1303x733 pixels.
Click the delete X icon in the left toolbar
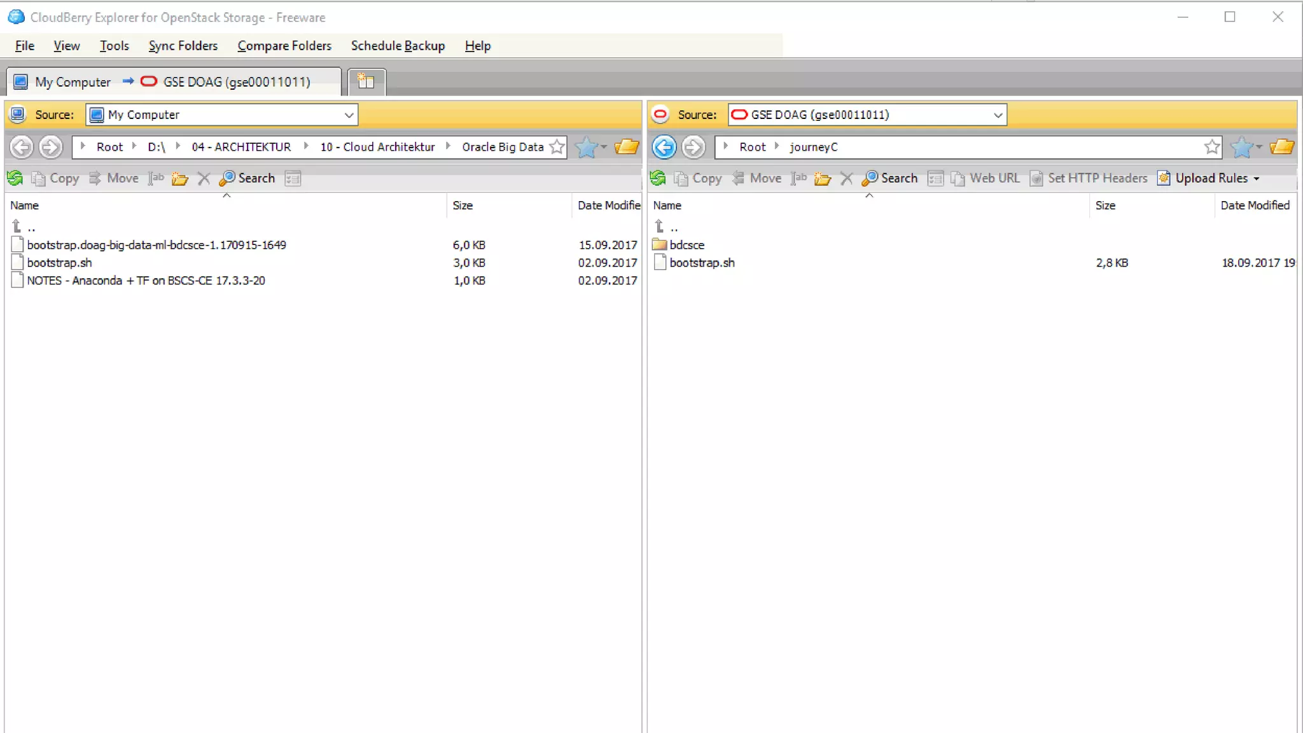204,178
